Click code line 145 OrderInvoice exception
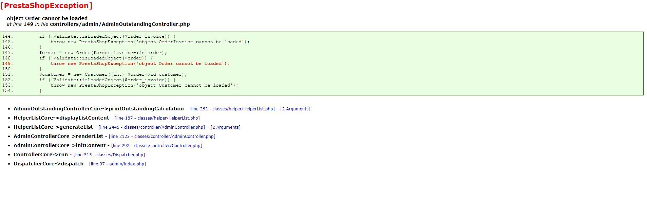This screenshot has height=216, width=647. (150, 42)
